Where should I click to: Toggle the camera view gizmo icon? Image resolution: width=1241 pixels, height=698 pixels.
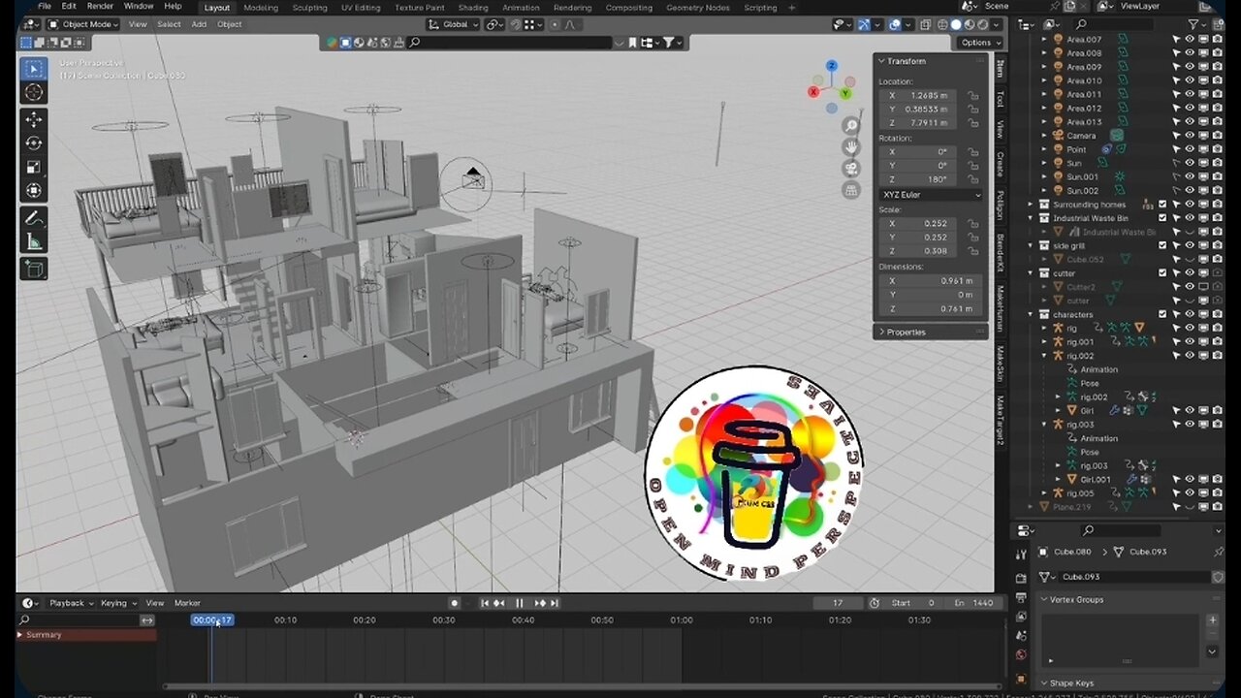pyautogui.click(x=851, y=169)
